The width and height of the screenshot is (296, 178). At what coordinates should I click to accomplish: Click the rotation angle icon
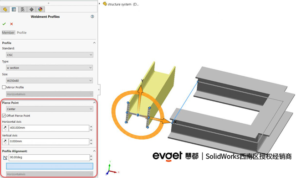coord(5,157)
